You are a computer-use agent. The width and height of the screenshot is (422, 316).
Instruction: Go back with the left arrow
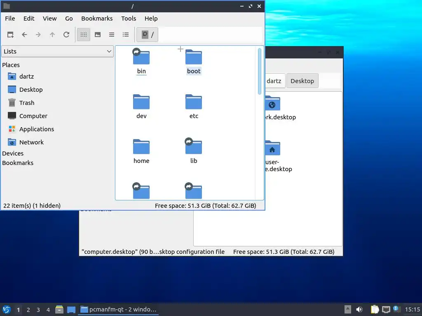pyautogui.click(x=24, y=35)
